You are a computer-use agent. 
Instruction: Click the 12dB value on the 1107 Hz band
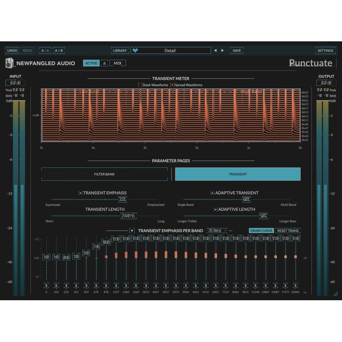point(116,238)
